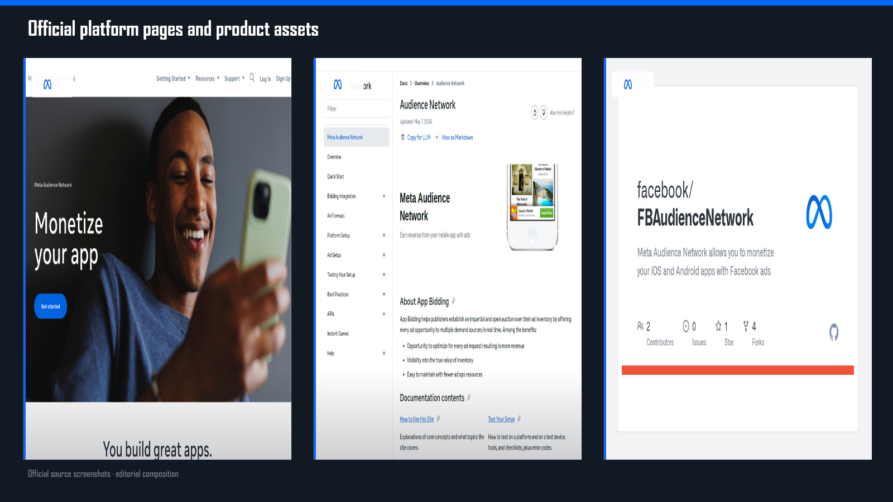
Task: Select Meta Audience Network in the docs sidebar
Action: (357, 137)
